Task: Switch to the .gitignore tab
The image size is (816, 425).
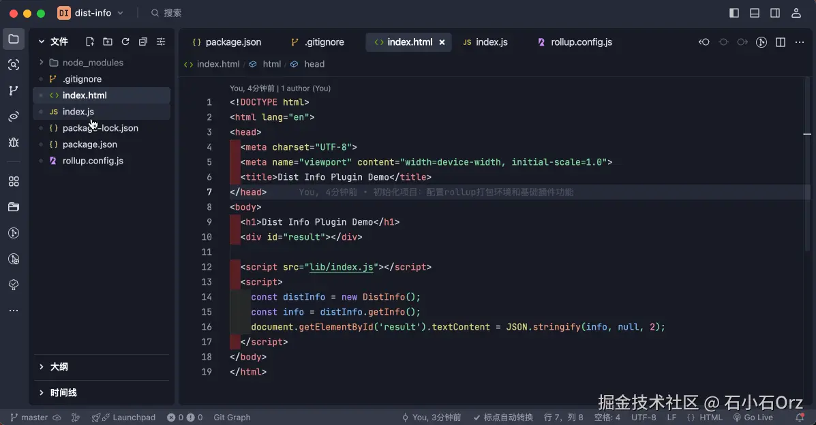Action: pyautogui.click(x=317, y=42)
